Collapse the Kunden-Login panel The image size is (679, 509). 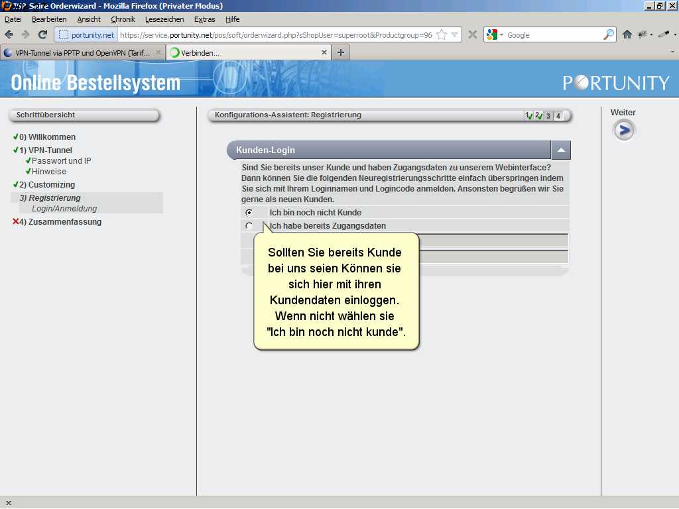tap(561, 150)
